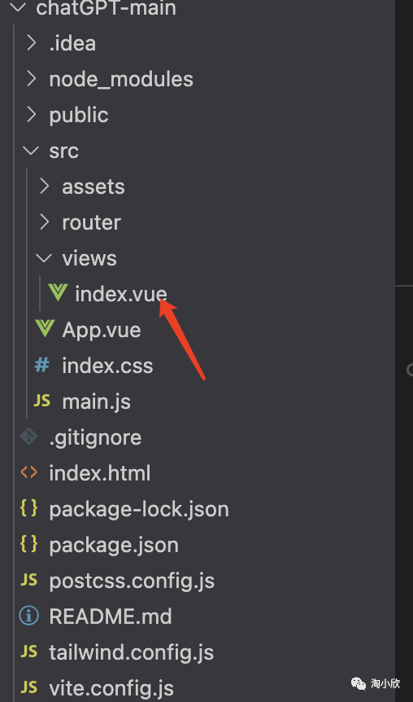
Task: Click the Vue icon beside App.vue
Action: click(x=45, y=329)
